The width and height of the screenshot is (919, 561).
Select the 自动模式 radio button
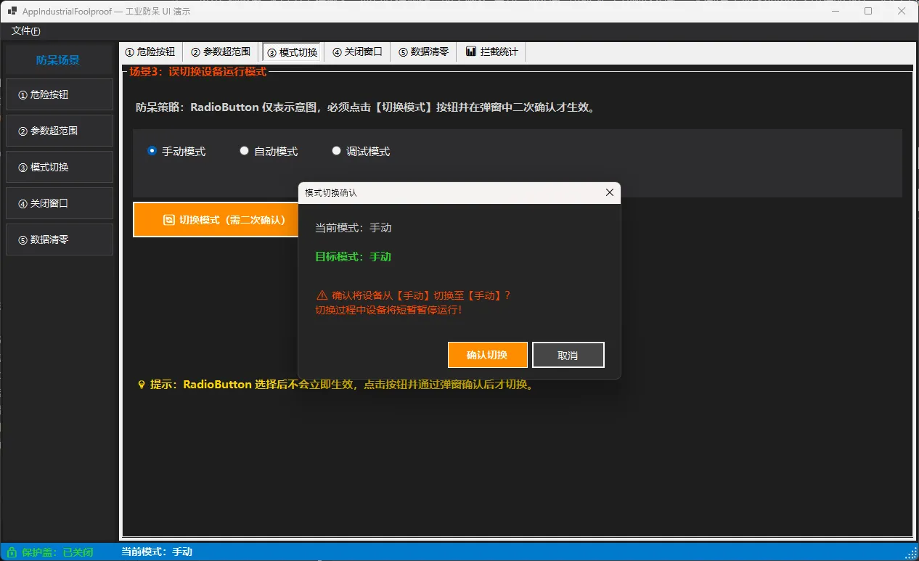[x=244, y=151]
